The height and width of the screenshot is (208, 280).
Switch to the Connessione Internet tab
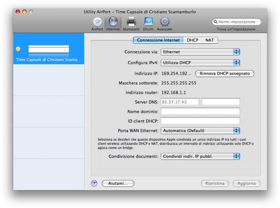click(x=158, y=40)
